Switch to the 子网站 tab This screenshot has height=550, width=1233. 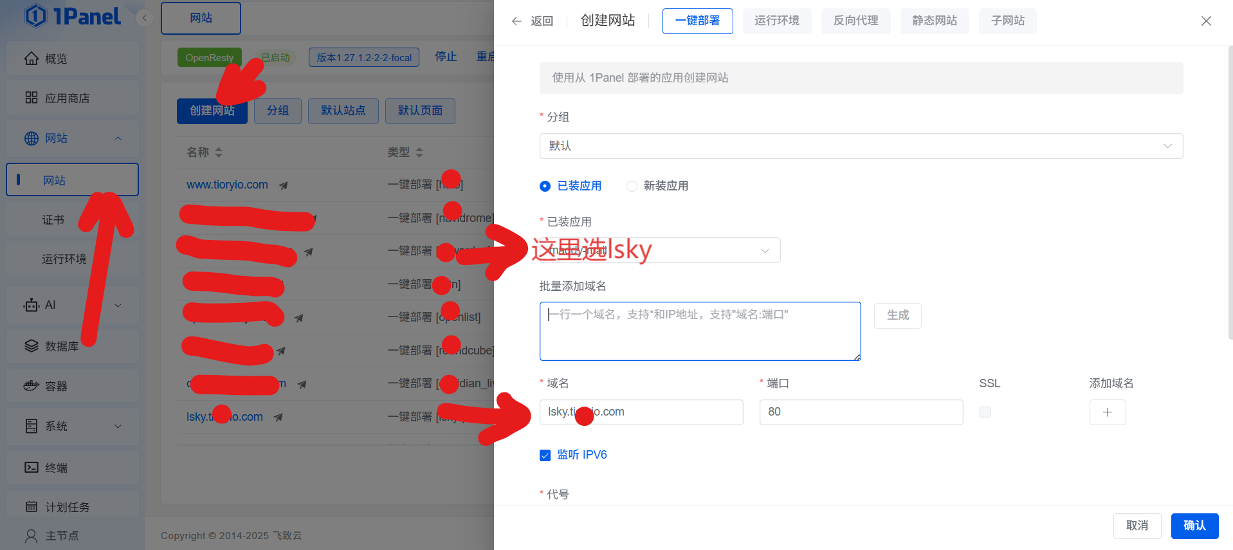(x=1008, y=21)
